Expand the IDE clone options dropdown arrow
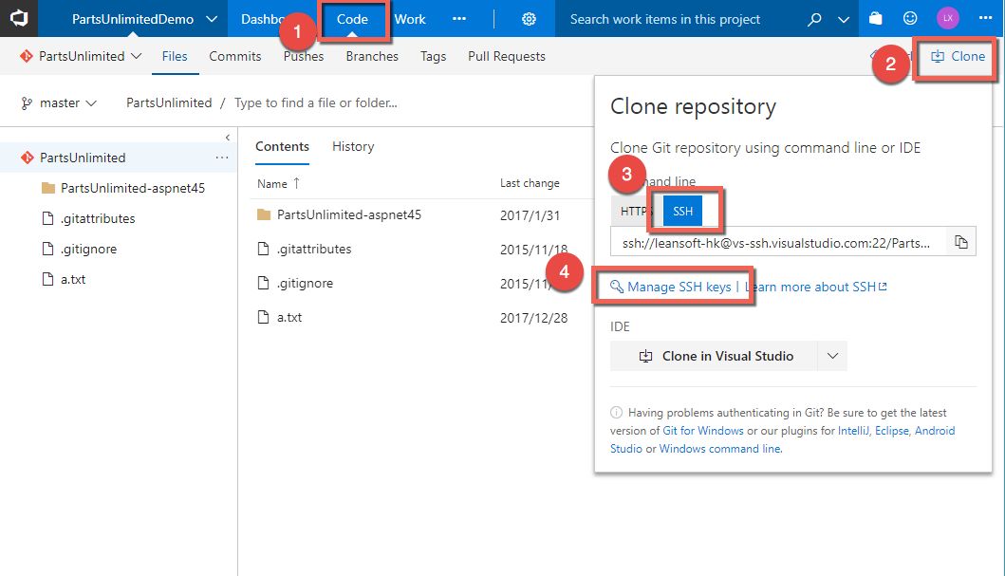This screenshot has width=1005, height=576. 832,356
